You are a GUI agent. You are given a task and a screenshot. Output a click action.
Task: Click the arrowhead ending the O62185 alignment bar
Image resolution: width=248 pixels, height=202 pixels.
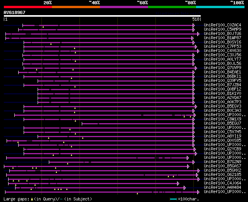pos(197,175)
